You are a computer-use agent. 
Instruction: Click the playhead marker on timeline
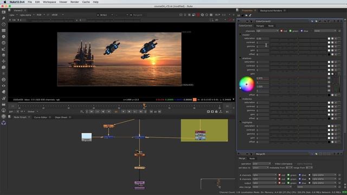click(x=145, y=106)
